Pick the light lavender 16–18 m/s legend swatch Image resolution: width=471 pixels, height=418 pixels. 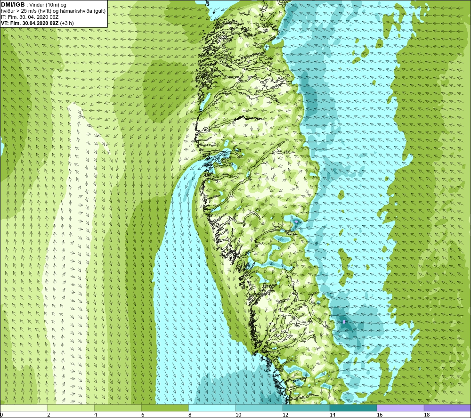tap(400, 408)
